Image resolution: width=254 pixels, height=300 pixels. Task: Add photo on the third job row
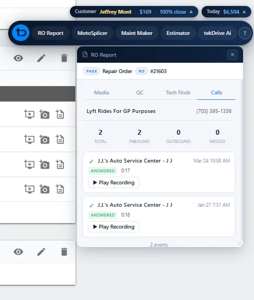pyautogui.click(x=44, y=164)
